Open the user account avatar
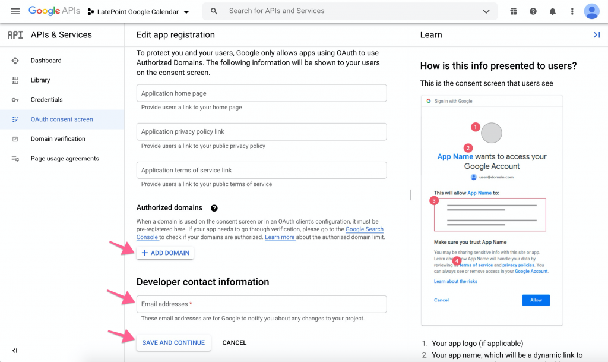This screenshot has height=362, width=608. pos(592,11)
